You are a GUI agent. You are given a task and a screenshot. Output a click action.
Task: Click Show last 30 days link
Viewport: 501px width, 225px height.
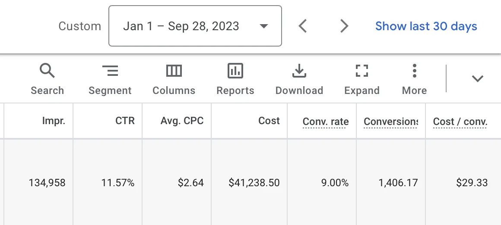pyautogui.click(x=426, y=26)
